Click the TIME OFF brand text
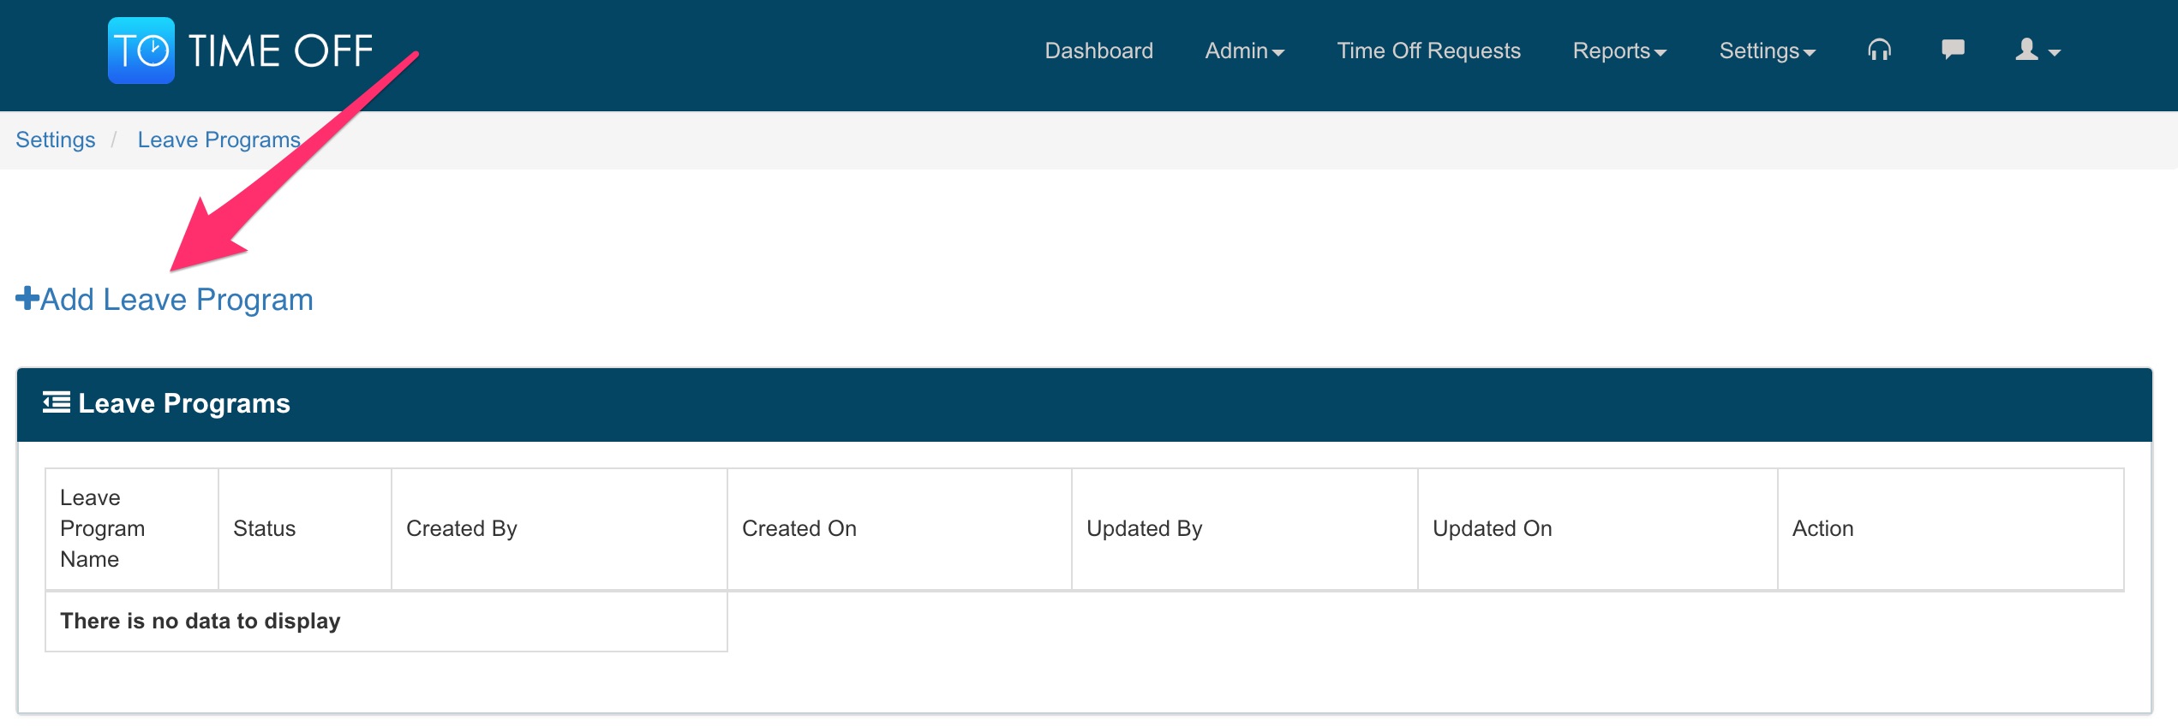The image size is (2178, 726). point(280,51)
